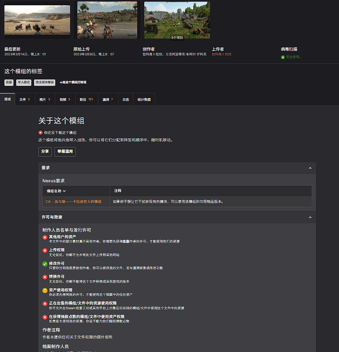339x352 pixels.
Task: Switch to the 日志 tab
Action: pyautogui.click(x=126, y=99)
